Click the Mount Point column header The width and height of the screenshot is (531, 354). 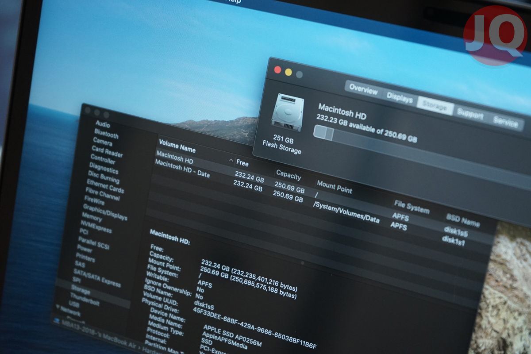coord(335,187)
